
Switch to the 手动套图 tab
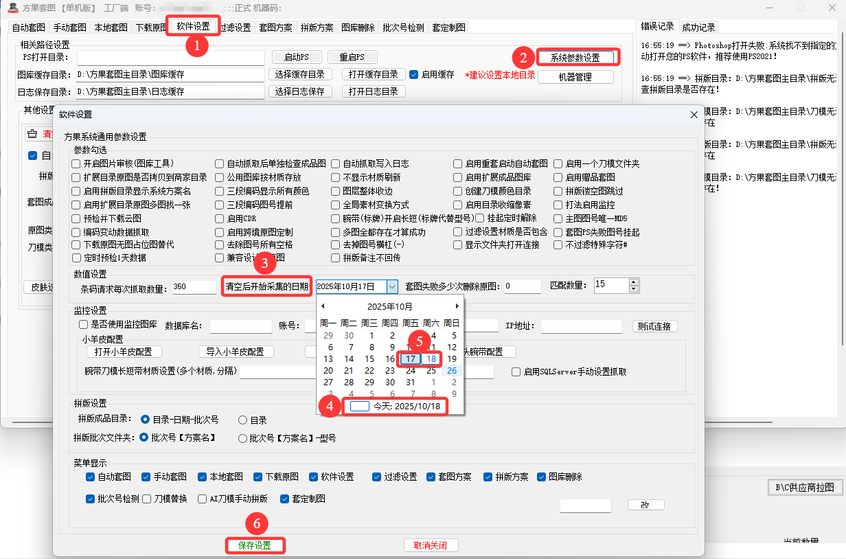[x=69, y=27]
